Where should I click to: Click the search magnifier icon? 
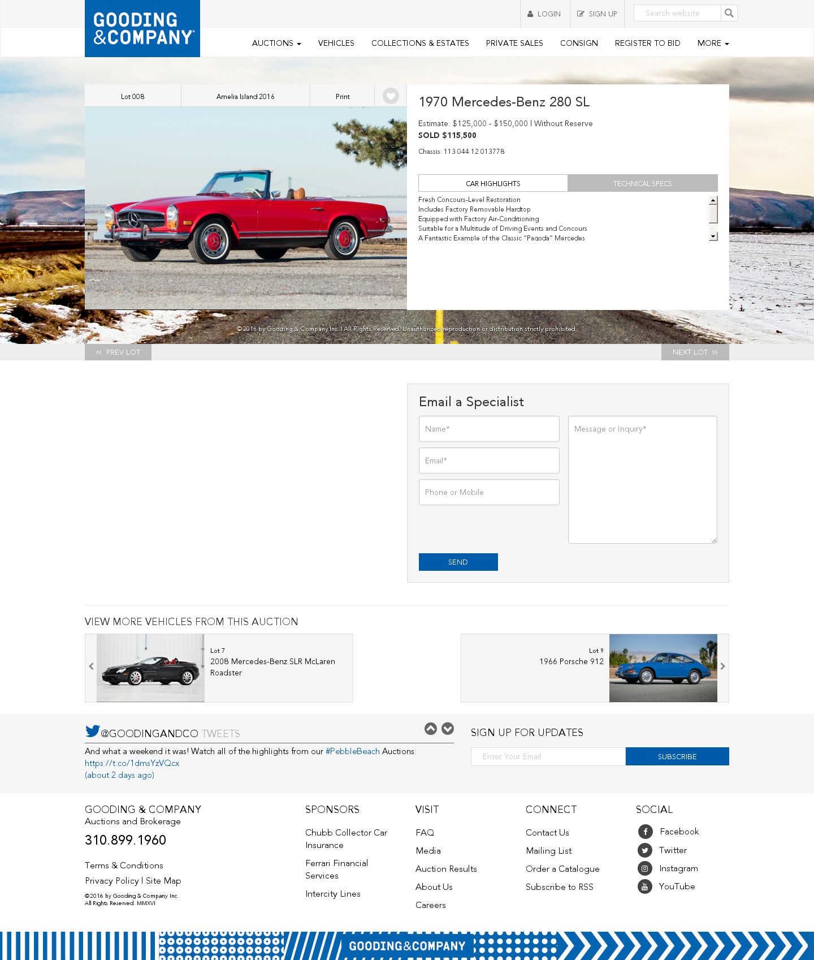729,13
